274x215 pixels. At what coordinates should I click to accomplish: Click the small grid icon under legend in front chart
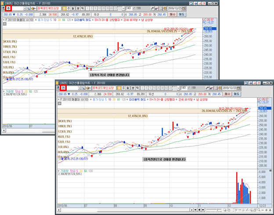click(59, 104)
